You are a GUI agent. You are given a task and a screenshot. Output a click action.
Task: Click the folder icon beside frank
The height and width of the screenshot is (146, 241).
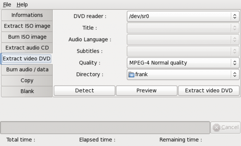tap(131, 75)
